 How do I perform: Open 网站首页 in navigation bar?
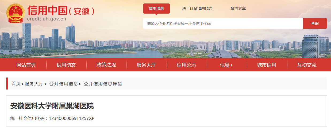click(26, 65)
